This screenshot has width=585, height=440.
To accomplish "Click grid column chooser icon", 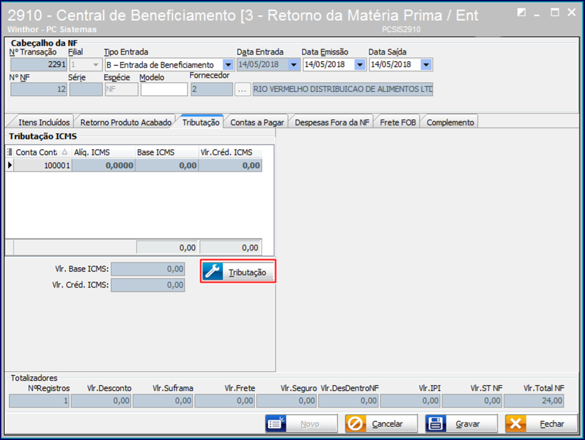I will point(10,152).
